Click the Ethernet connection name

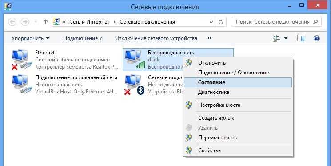tap(45, 53)
